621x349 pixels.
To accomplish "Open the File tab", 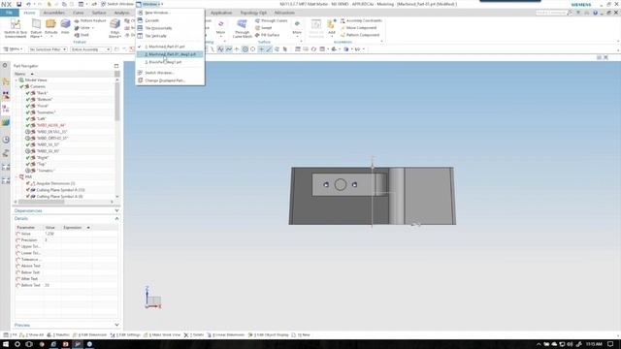I will pyautogui.click(x=9, y=13).
